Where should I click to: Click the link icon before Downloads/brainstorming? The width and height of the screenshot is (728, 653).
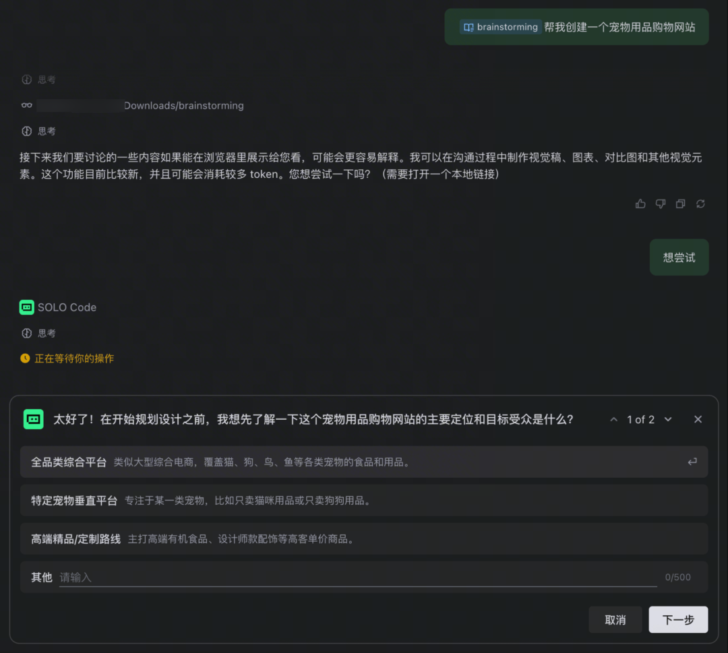point(26,105)
